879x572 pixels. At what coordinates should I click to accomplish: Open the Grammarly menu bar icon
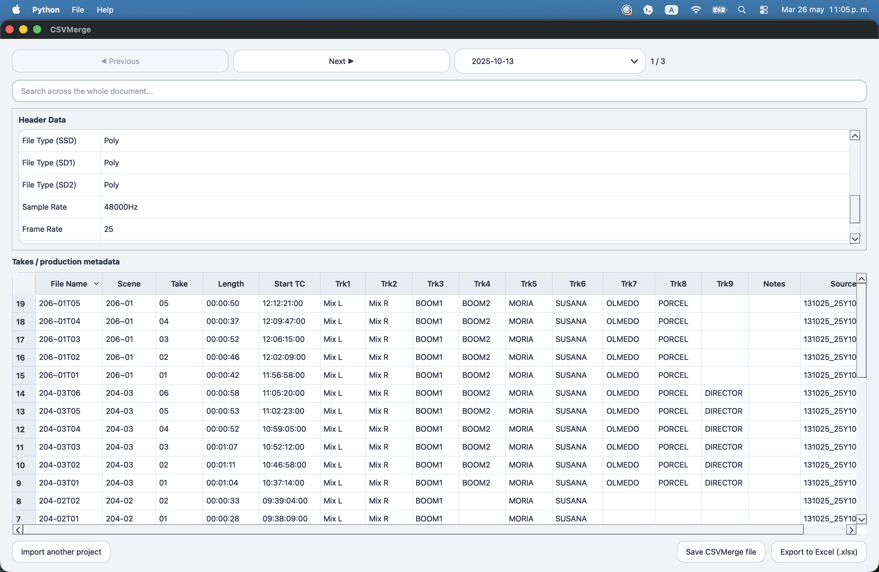pyautogui.click(x=626, y=10)
